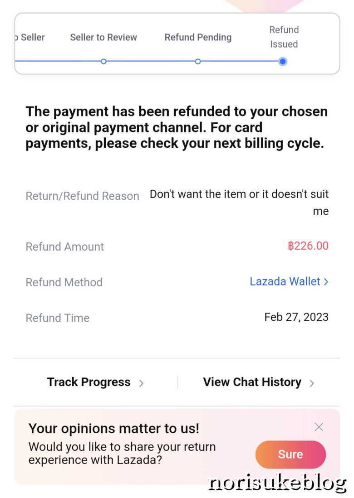354x498 pixels.
Task: Tap the chevron beside Track Progress
Action: tap(141, 383)
